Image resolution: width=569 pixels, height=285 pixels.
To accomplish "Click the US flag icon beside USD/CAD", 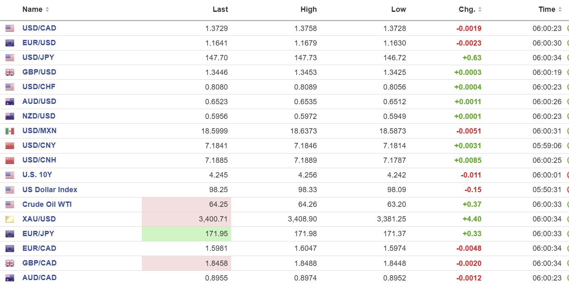I will 10,28.
